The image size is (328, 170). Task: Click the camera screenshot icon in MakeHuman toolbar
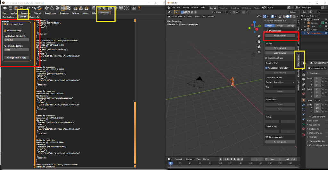click(x=134, y=8)
